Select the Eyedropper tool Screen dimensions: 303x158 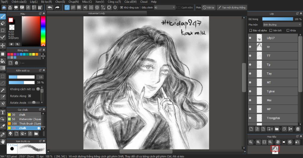3,134
